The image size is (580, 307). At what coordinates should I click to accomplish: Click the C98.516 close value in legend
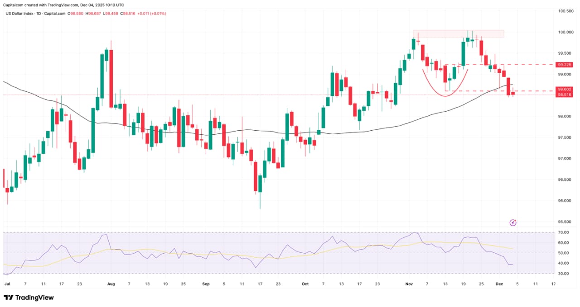click(x=128, y=14)
